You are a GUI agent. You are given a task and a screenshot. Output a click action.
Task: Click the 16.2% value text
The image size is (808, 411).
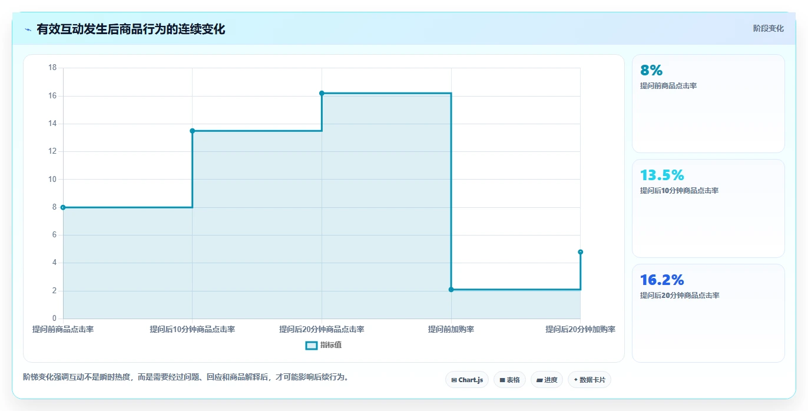662,280
